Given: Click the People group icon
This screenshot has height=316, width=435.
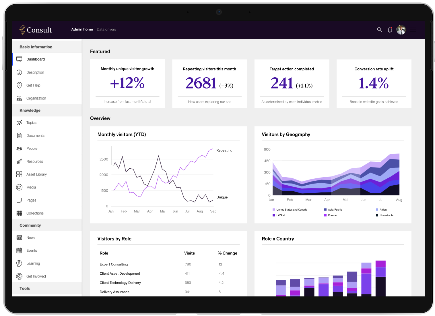Looking at the screenshot, I should click(19, 149).
